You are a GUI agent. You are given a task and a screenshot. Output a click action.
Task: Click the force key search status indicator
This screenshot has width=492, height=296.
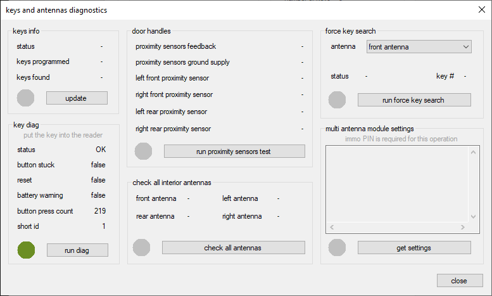337,100
